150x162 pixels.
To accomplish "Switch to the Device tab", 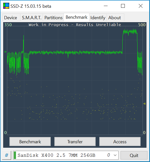I will click(x=11, y=17).
